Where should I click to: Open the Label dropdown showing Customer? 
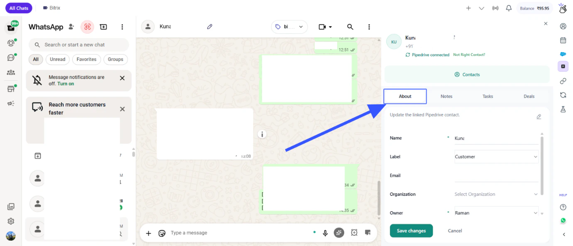(x=497, y=157)
